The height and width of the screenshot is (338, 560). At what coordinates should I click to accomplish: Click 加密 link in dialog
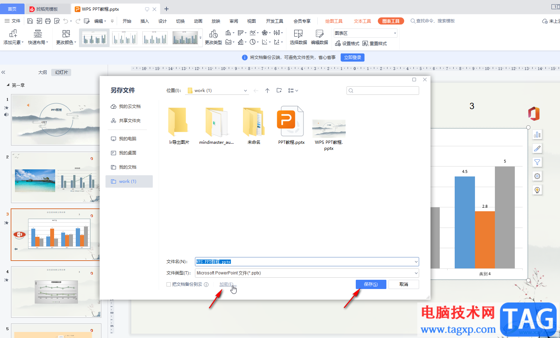coord(228,284)
